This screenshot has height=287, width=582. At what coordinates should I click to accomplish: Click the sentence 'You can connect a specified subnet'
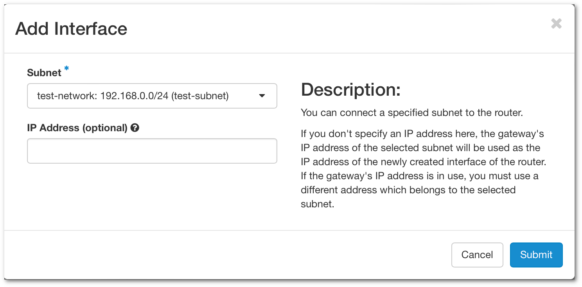click(411, 113)
